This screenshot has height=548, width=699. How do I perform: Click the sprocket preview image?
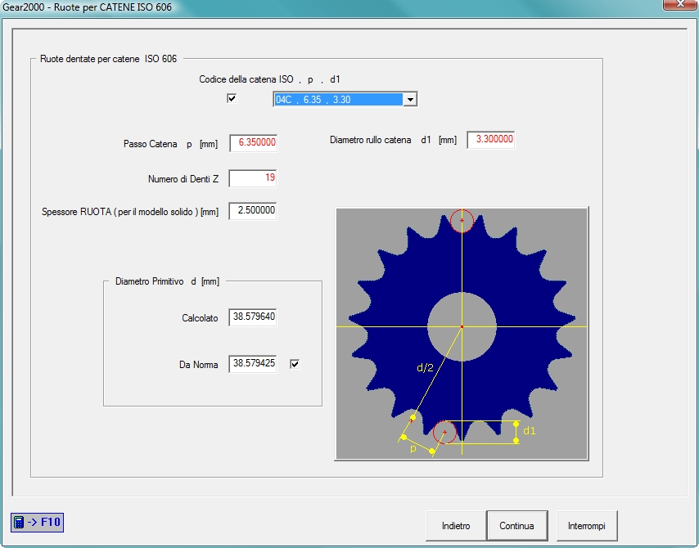pyautogui.click(x=462, y=334)
